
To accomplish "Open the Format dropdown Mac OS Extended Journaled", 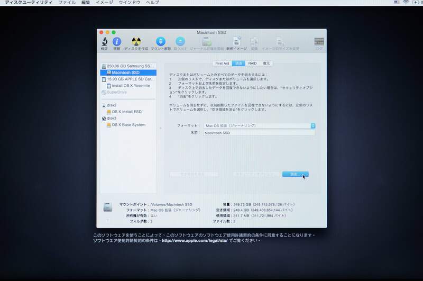I will tap(259, 126).
